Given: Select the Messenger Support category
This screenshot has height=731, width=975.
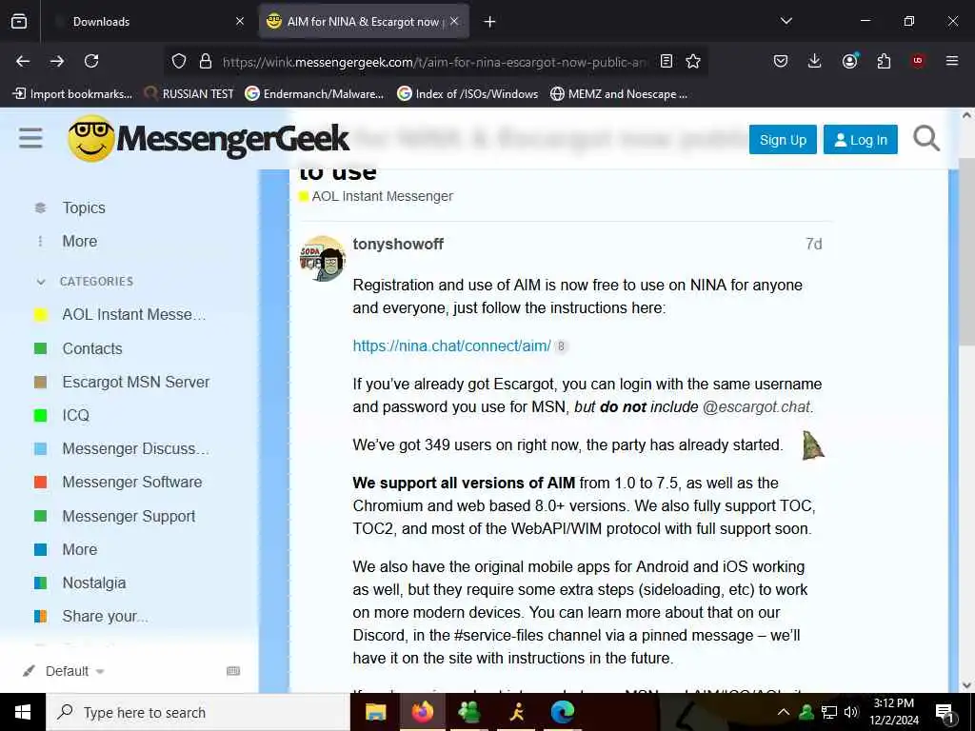Looking at the screenshot, I should 114,517.
